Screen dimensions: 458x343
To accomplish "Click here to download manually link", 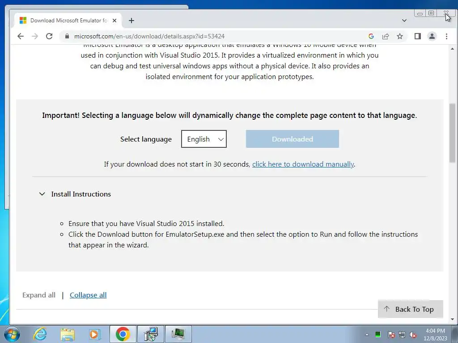I will tap(303, 164).
